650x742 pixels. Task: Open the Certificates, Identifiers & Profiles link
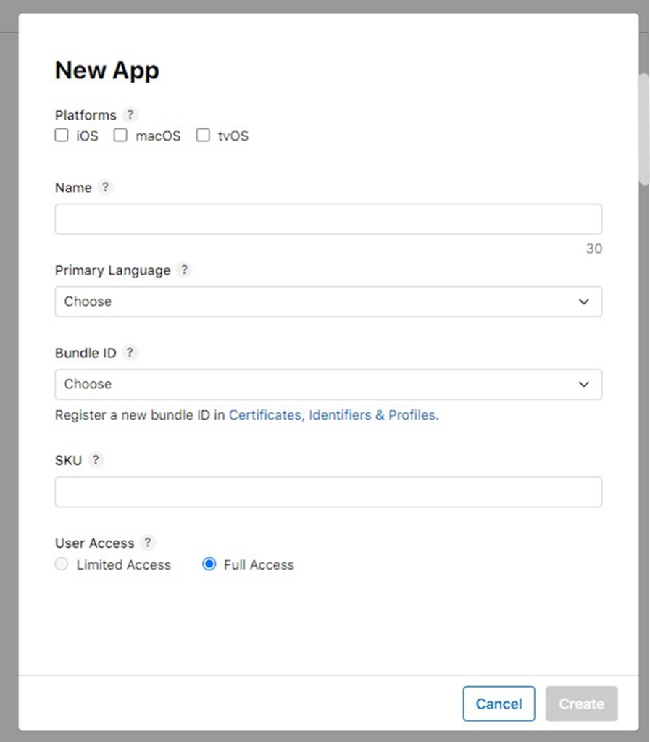pos(332,415)
